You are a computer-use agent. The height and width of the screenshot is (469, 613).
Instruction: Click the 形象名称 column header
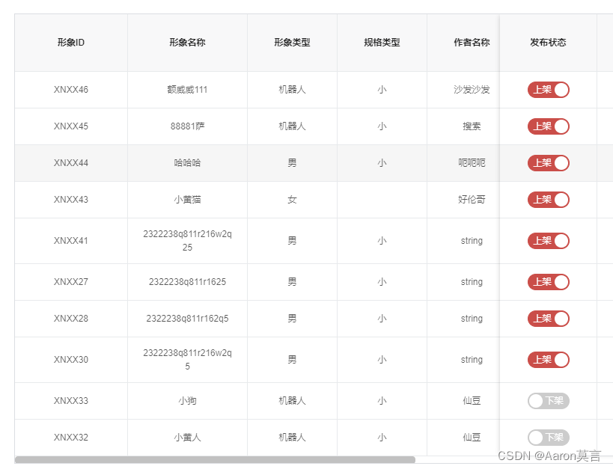pos(186,43)
